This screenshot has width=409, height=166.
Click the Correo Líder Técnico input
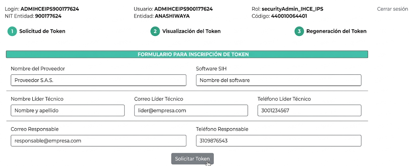click(191, 111)
